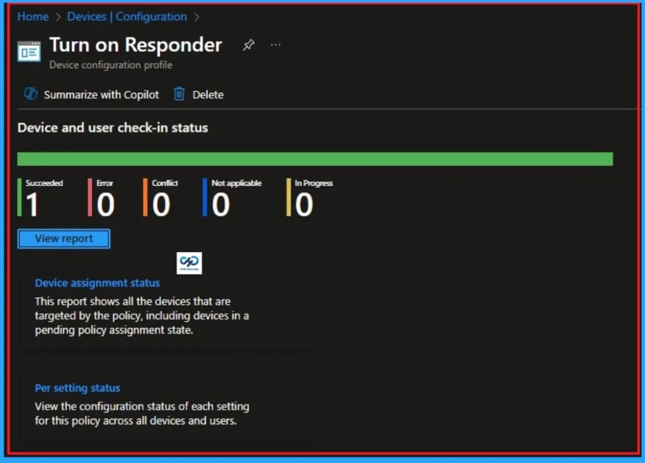Pin the Turn on Responder profile

(x=248, y=44)
